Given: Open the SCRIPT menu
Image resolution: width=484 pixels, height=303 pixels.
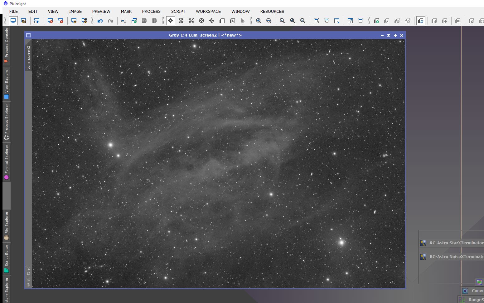Looking at the screenshot, I should pos(178,11).
